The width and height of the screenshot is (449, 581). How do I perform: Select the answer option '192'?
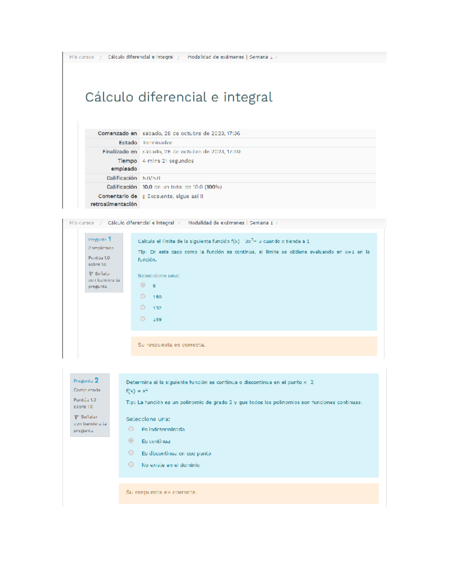143,308
